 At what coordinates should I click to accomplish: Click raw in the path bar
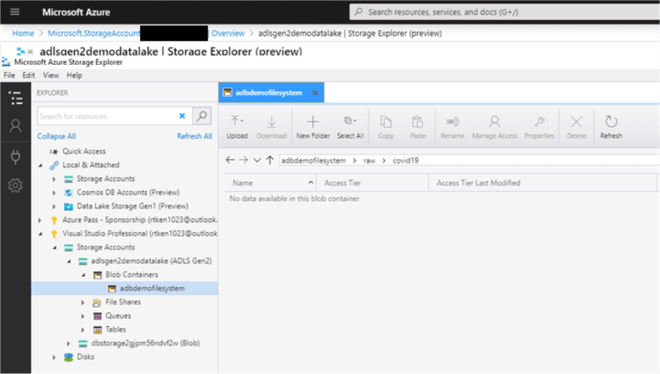coord(369,160)
